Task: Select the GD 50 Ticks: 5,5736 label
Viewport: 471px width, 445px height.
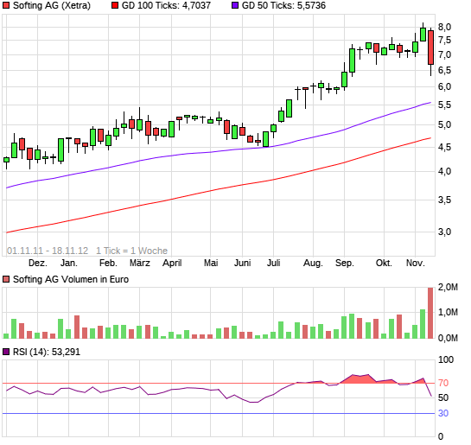Action: [283, 5]
